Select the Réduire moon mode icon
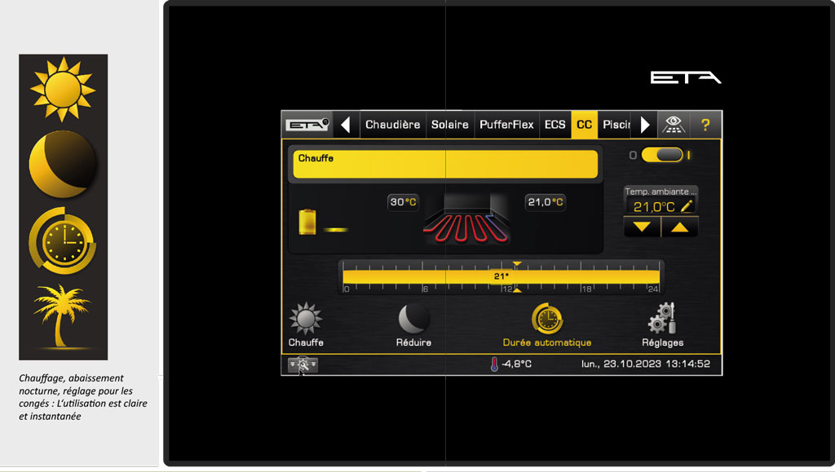 pyautogui.click(x=413, y=320)
